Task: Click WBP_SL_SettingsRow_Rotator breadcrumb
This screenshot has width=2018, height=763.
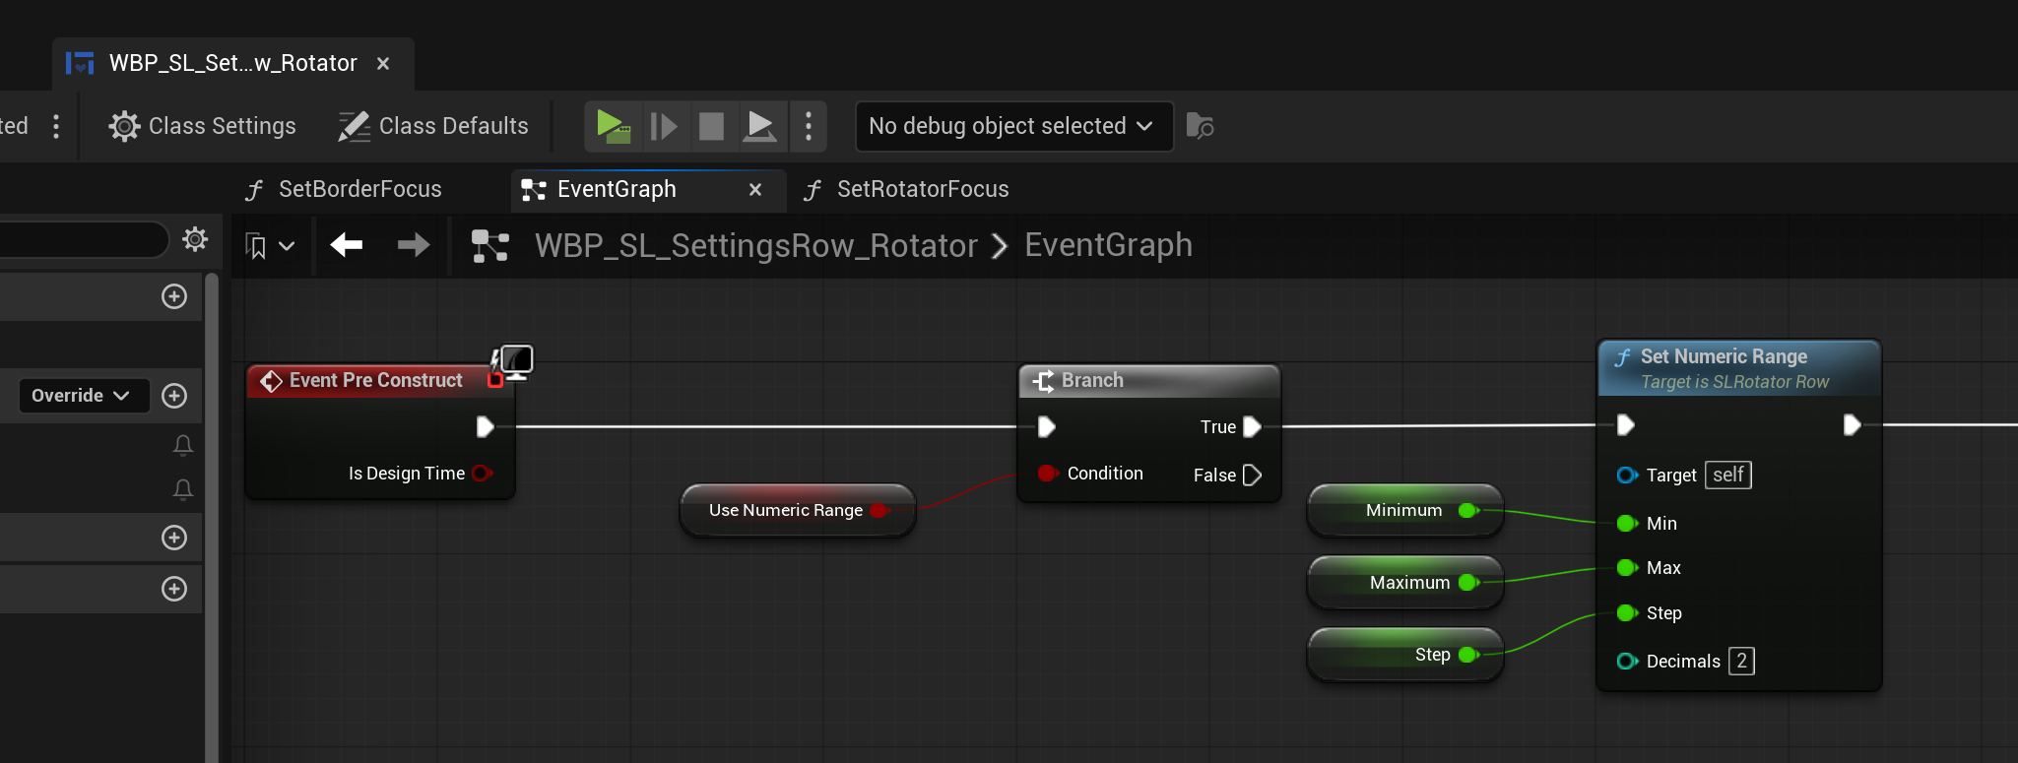Action: coord(756,245)
